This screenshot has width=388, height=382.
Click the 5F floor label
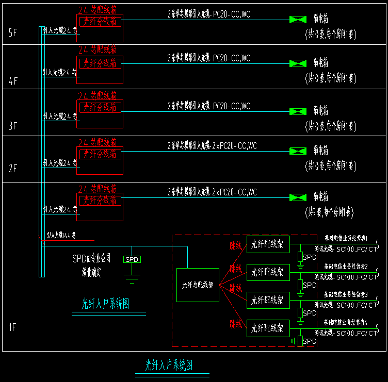pyautogui.click(x=13, y=32)
